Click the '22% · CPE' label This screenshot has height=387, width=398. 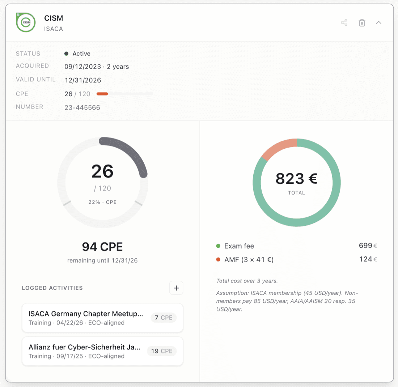coord(102,202)
